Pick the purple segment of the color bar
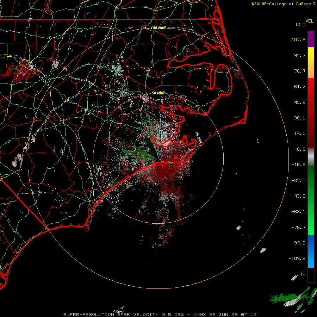 click(x=311, y=39)
